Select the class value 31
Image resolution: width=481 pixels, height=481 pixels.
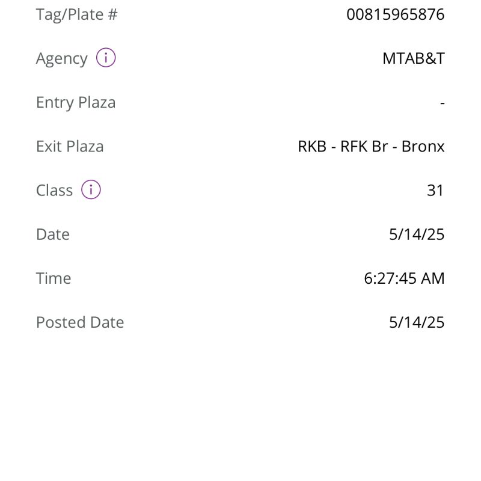pos(435,190)
